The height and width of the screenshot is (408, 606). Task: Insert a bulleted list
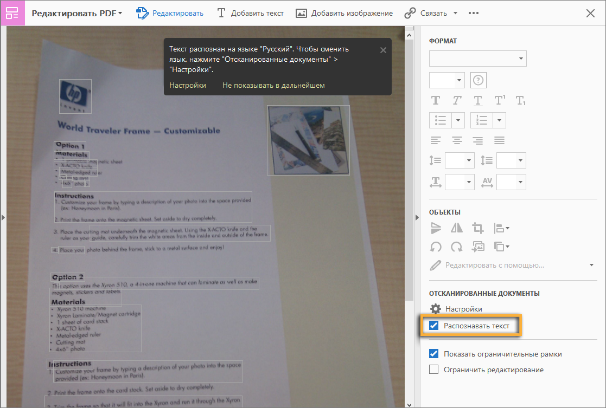click(441, 120)
